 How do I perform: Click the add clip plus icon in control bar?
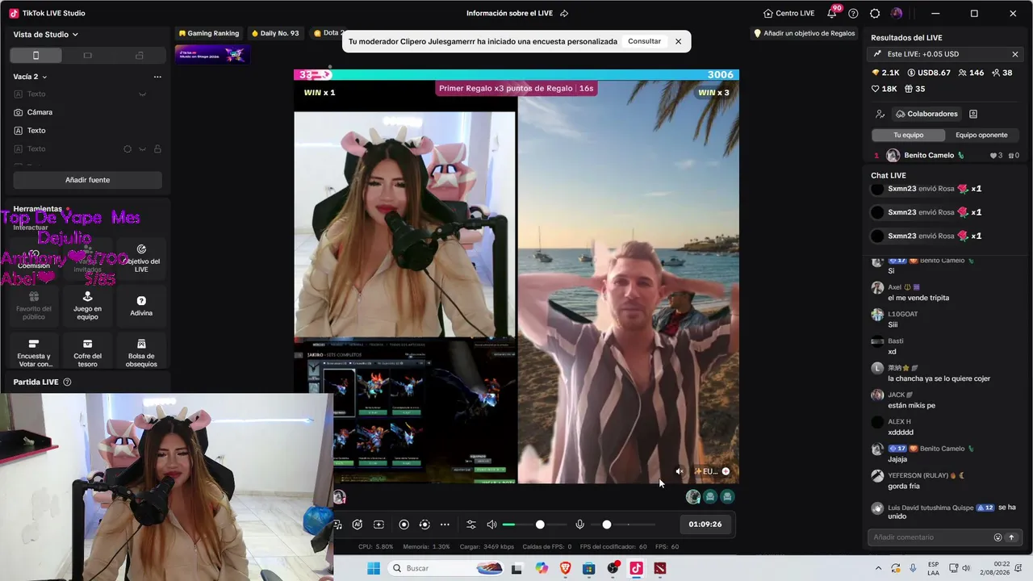[x=378, y=525]
